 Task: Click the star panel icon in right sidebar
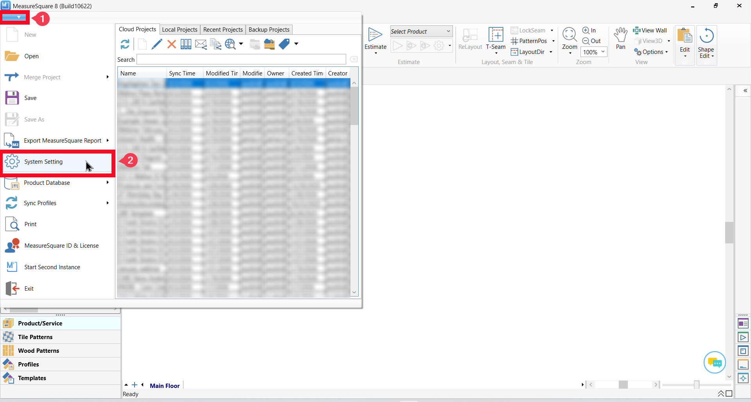click(743, 378)
